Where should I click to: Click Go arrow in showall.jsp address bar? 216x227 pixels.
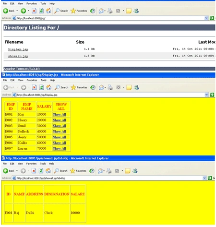click(210, 178)
